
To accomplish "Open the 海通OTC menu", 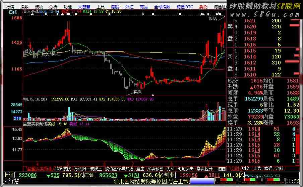I will [x=185, y=7].
